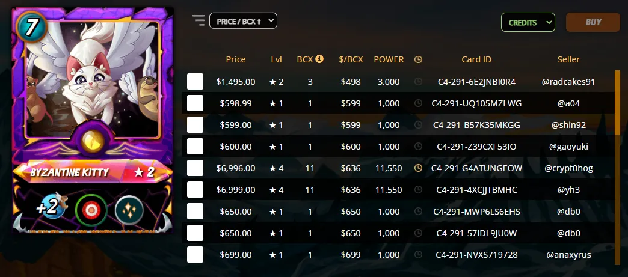This screenshot has height=277, width=628.
Task: Sort by the $/BCX column header
Action: pos(351,59)
